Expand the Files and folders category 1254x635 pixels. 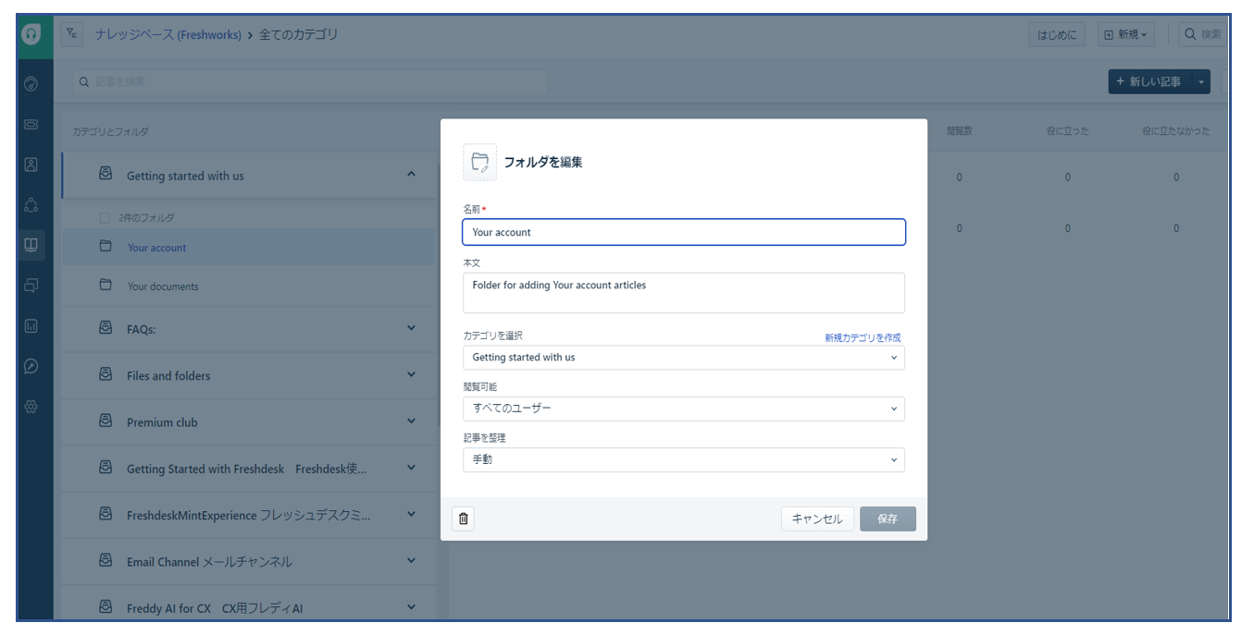tap(411, 374)
